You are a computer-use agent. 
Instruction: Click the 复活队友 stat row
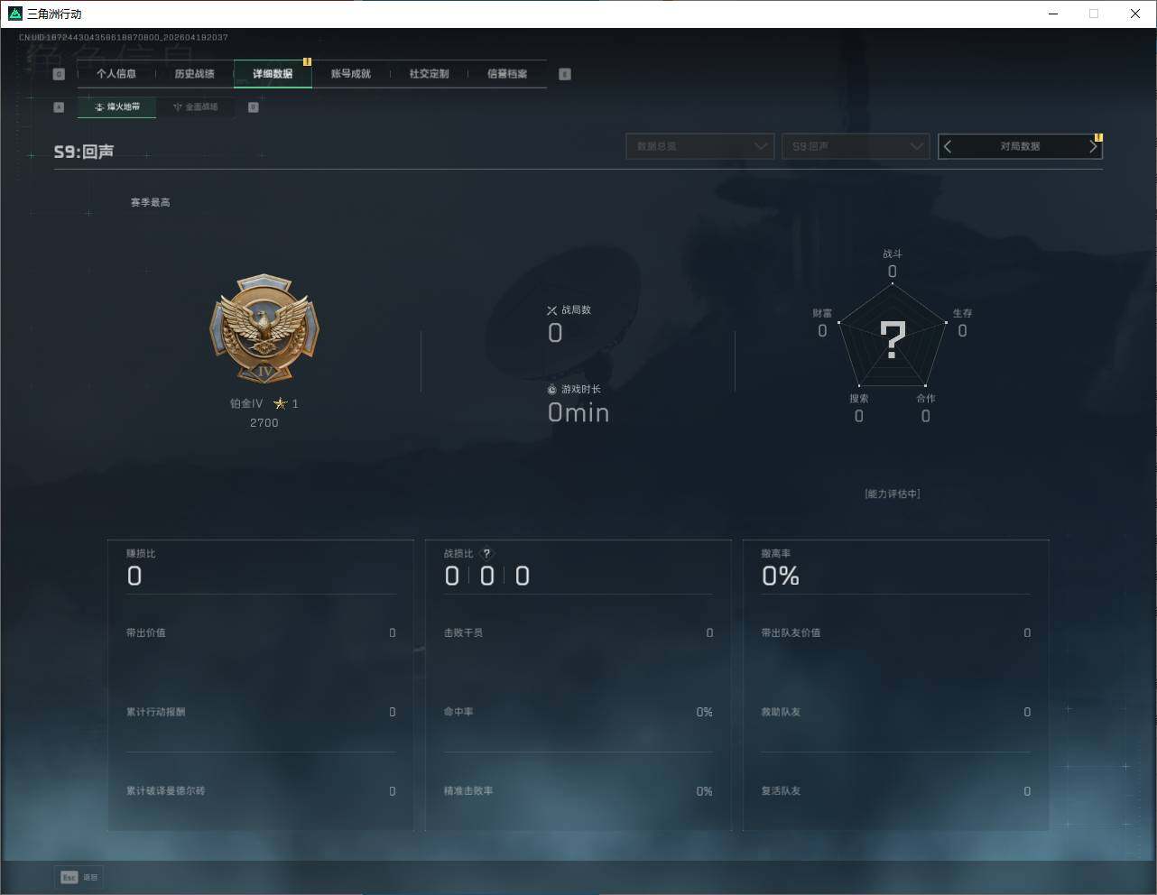pos(896,791)
